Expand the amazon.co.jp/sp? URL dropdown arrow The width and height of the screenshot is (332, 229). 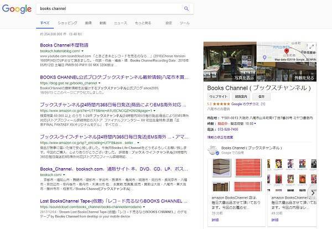click(138, 143)
